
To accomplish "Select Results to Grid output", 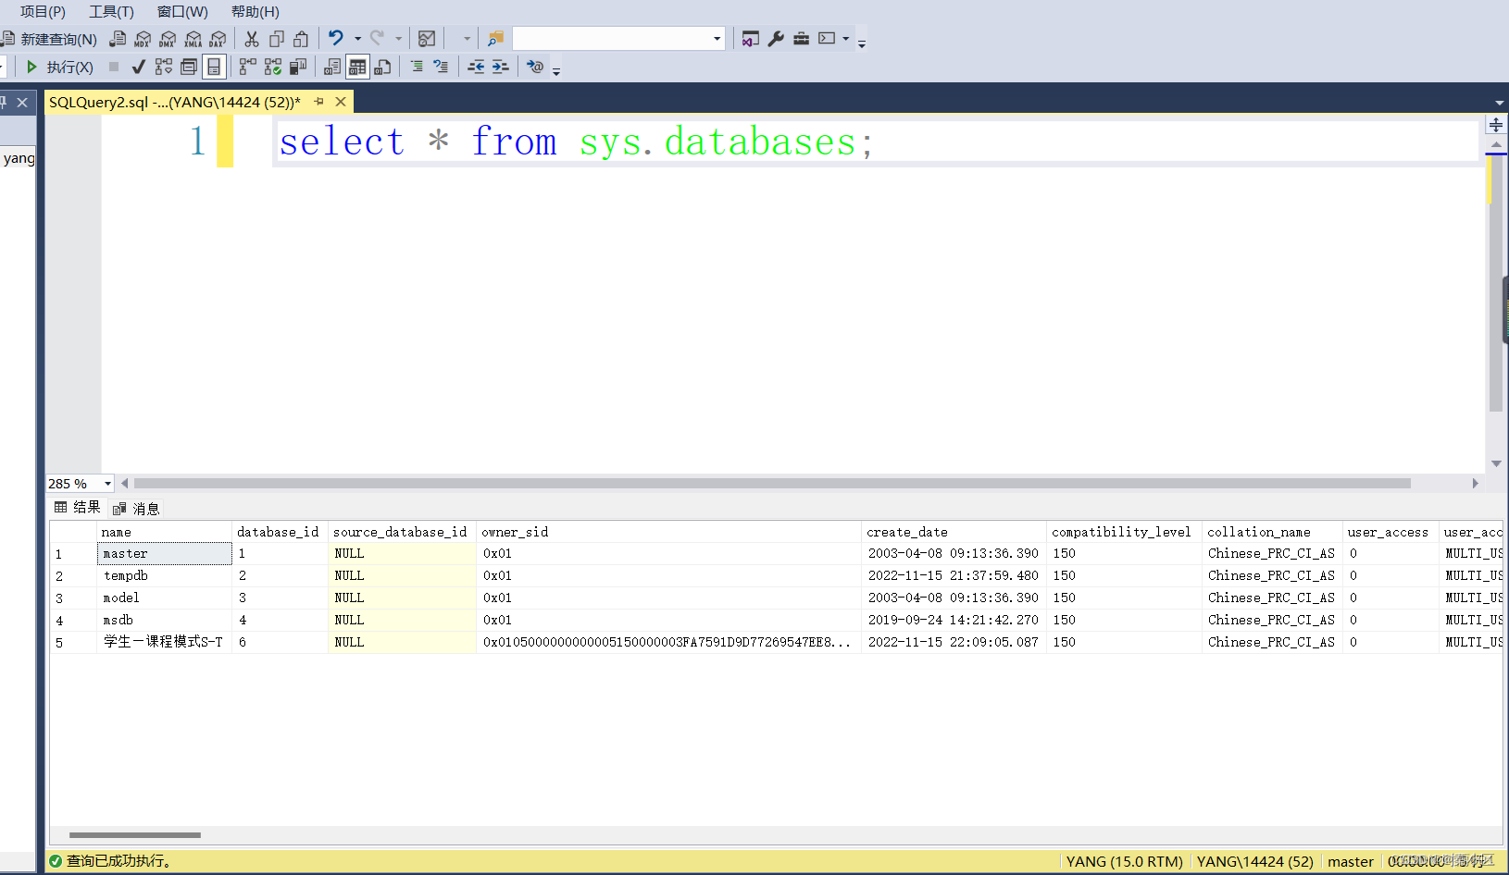I will coord(357,67).
